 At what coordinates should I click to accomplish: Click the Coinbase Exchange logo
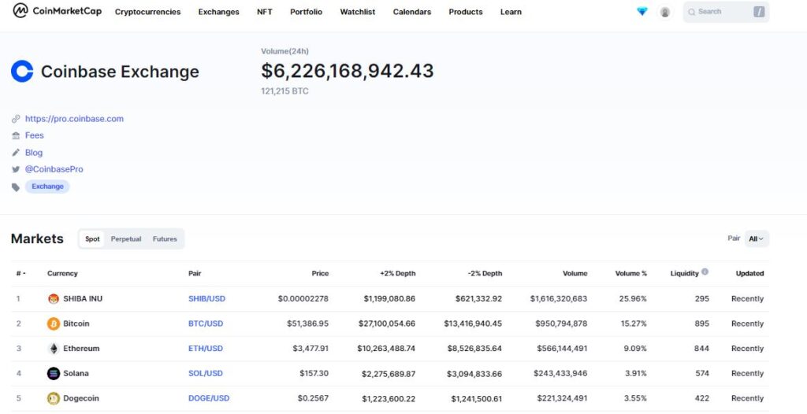pos(22,72)
